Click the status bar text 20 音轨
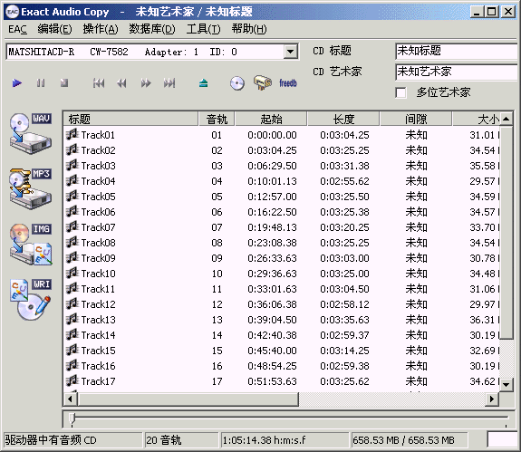The width and height of the screenshot is (521, 452). tap(163, 440)
